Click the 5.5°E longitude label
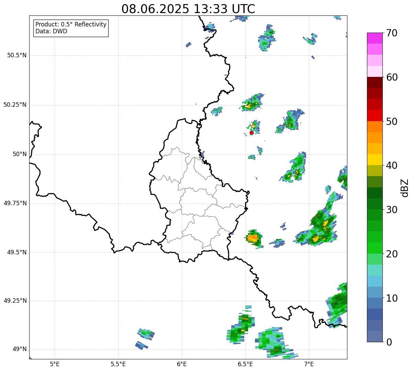The image size is (413, 371). point(118,364)
